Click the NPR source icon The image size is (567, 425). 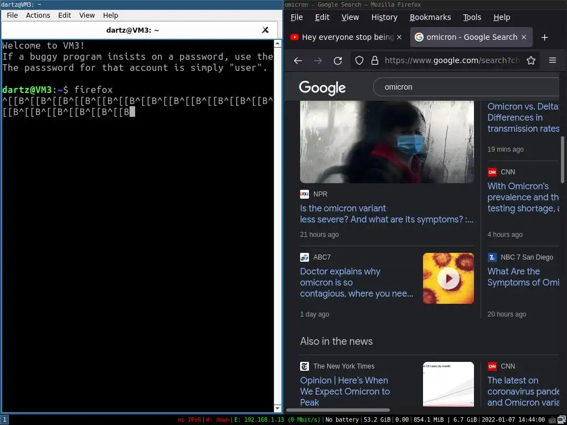(x=305, y=194)
